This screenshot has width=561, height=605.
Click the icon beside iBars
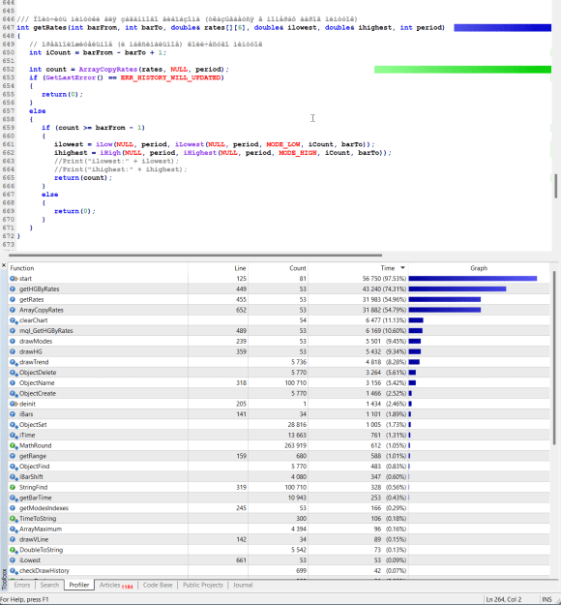point(13,414)
